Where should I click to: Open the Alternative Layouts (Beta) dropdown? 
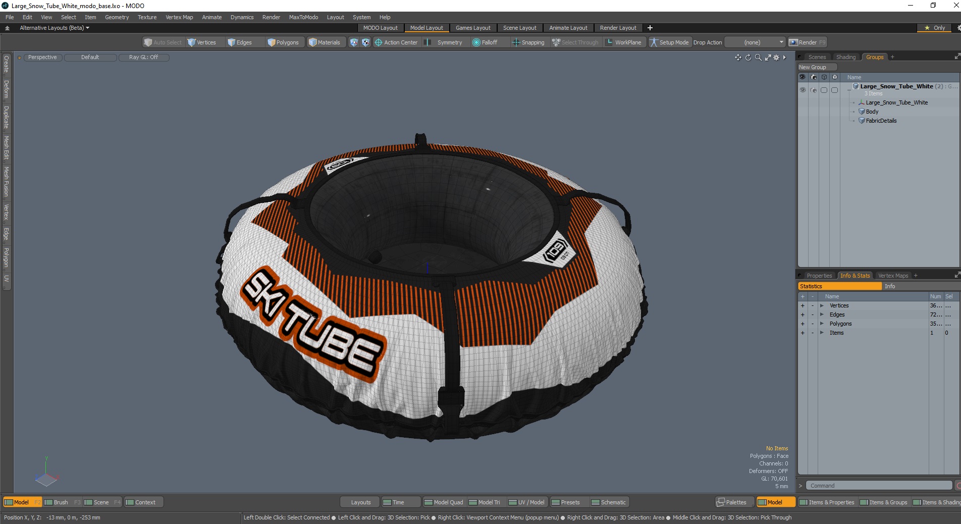(x=55, y=28)
